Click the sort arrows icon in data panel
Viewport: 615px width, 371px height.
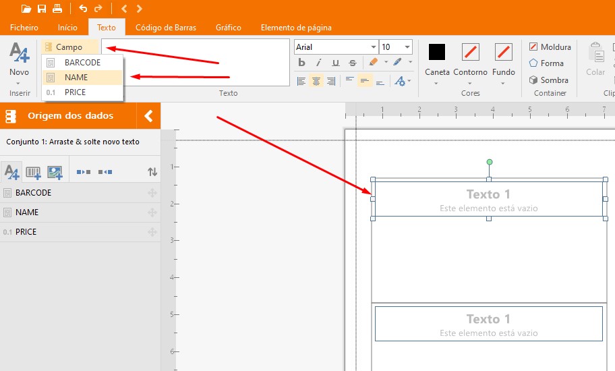(x=152, y=172)
